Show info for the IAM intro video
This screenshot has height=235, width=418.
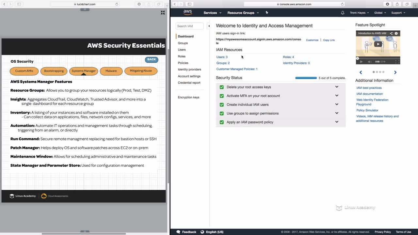(x=396, y=33)
